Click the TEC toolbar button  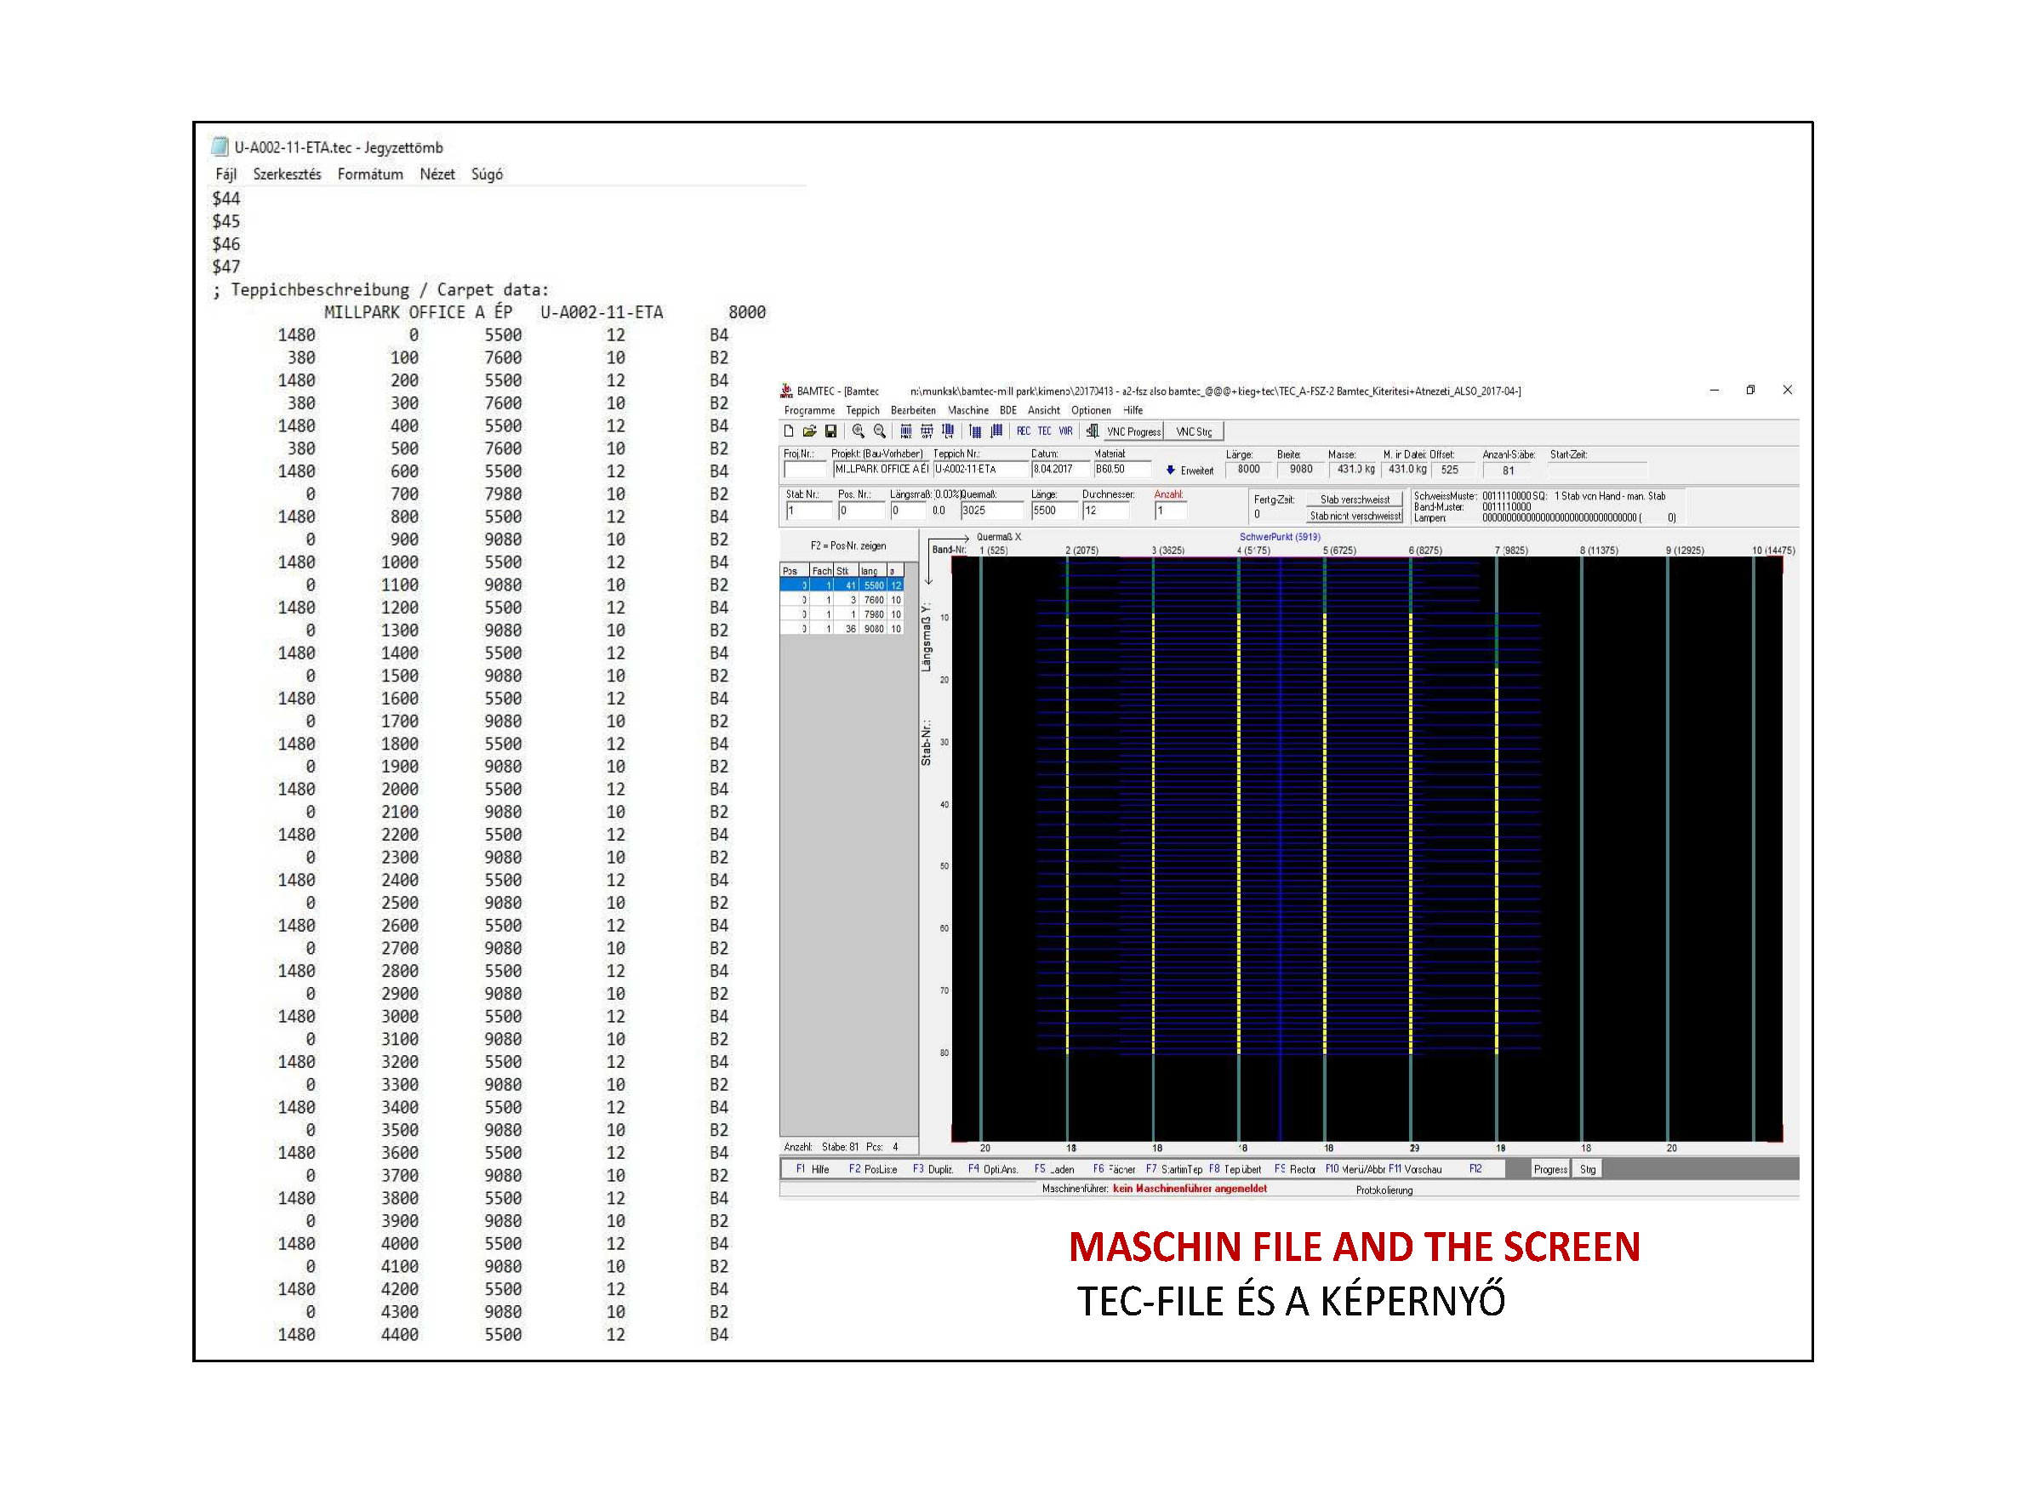[x=1044, y=431]
